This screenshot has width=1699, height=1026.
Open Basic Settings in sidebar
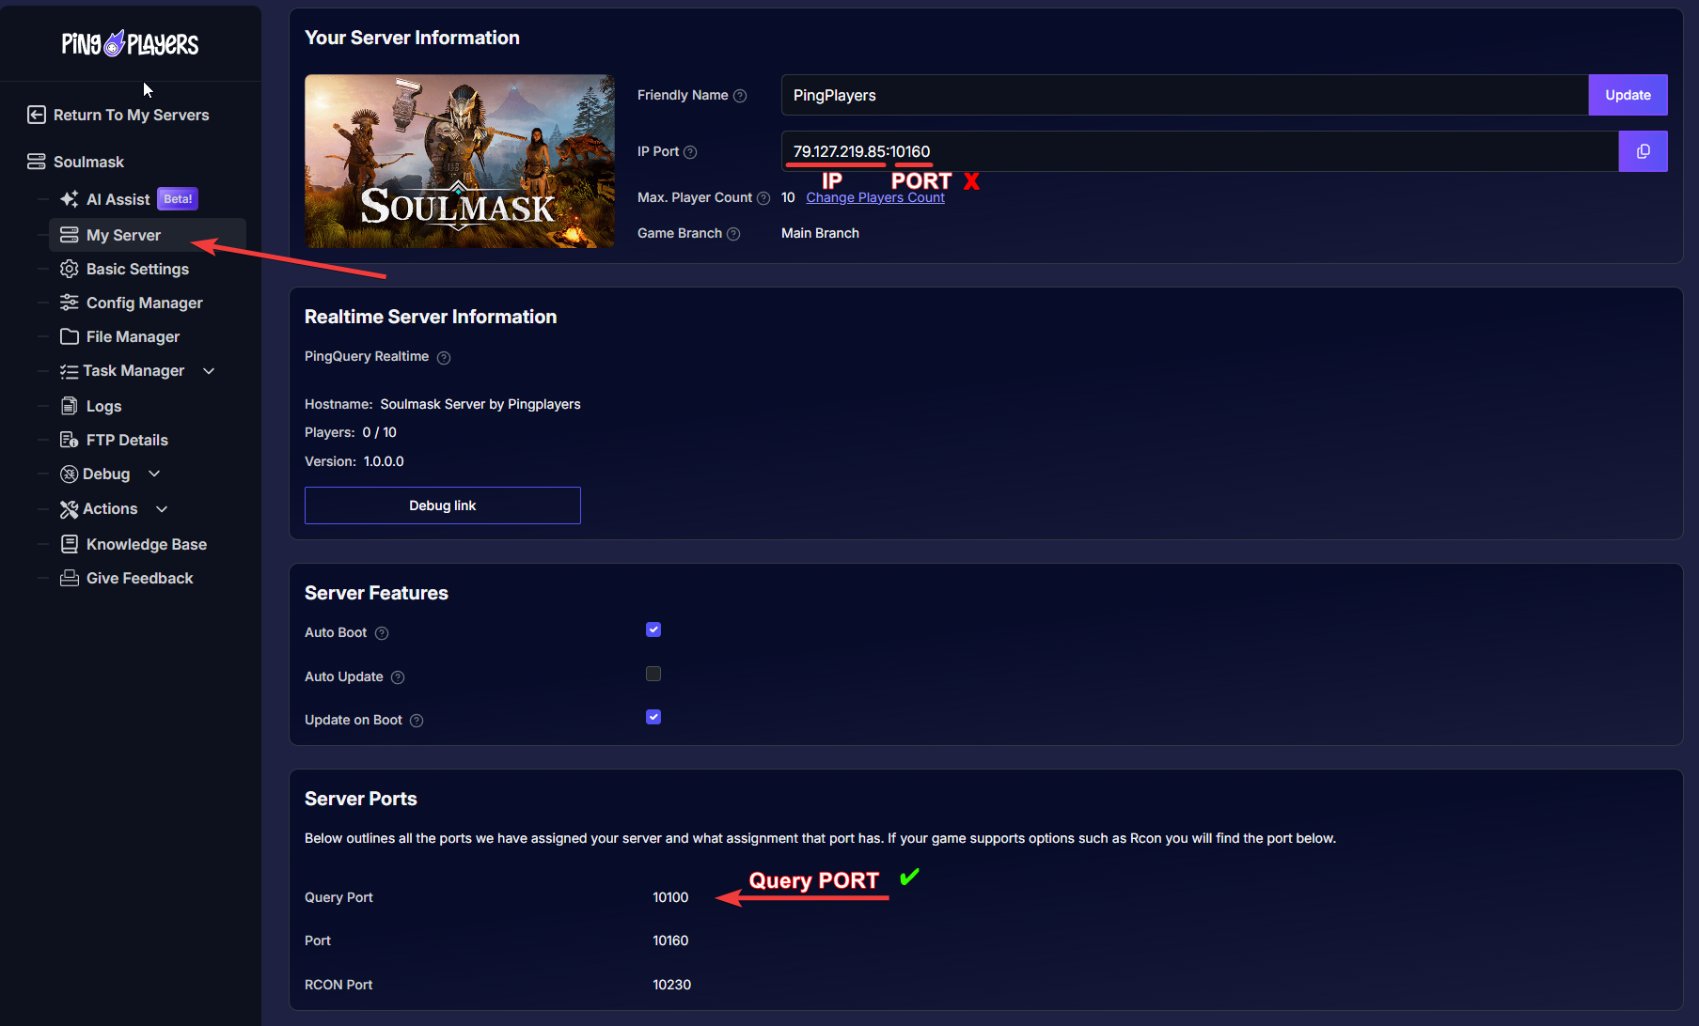pyautogui.click(x=137, y=269)
